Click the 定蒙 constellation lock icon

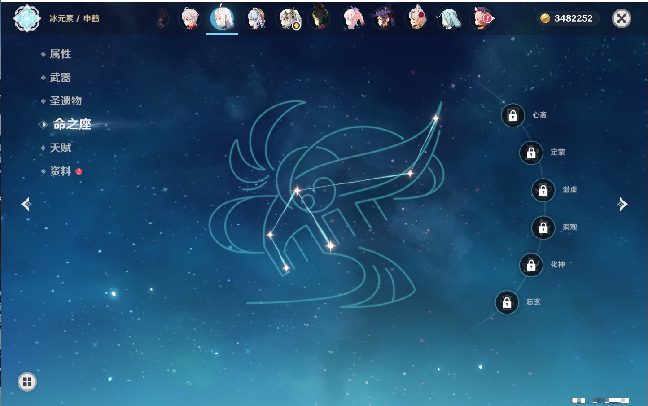531,153
